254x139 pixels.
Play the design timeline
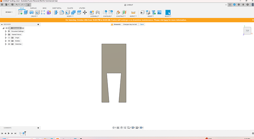(x=9, y=133)
